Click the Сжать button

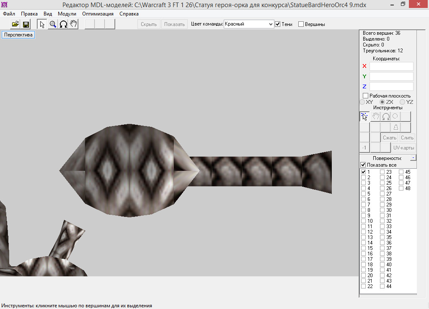[389, 138]
